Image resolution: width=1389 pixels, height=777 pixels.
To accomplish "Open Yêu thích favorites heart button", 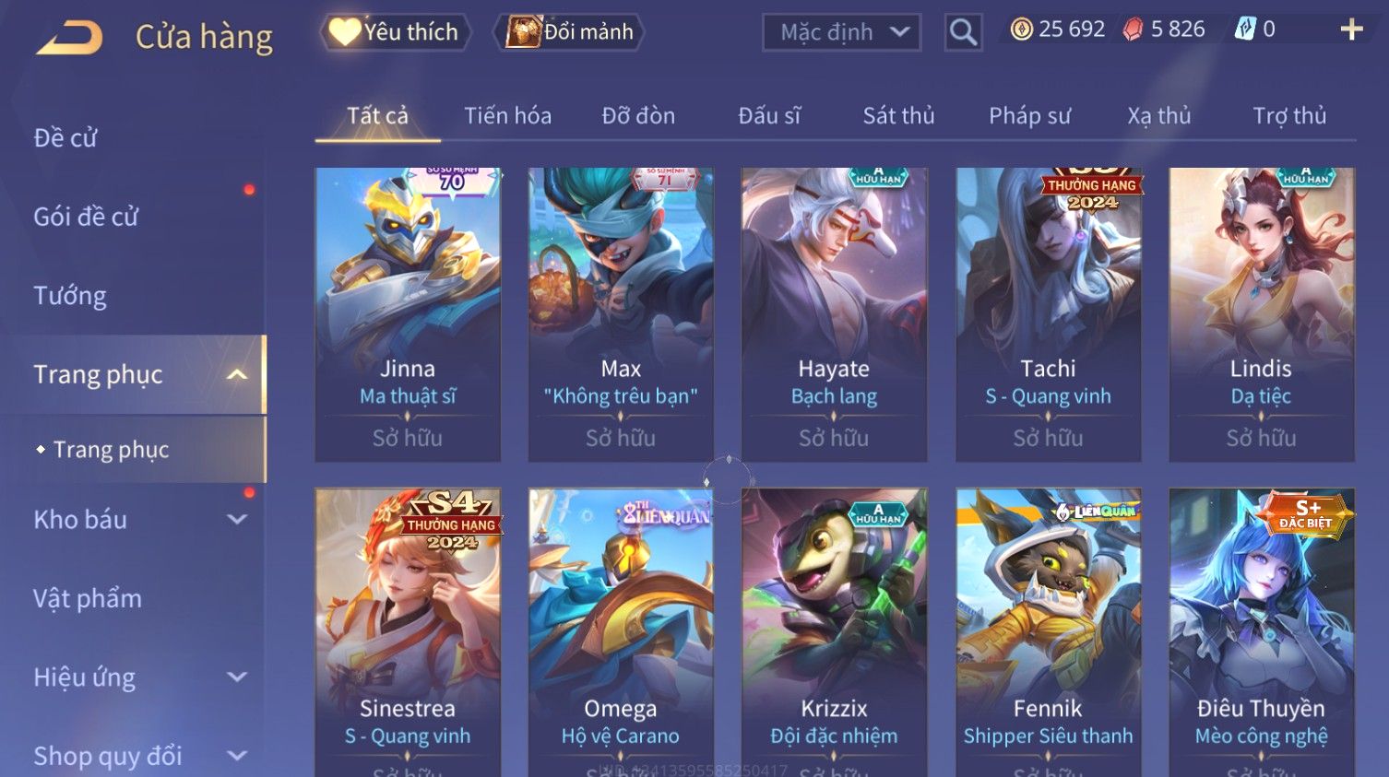I will coord(395,32).
